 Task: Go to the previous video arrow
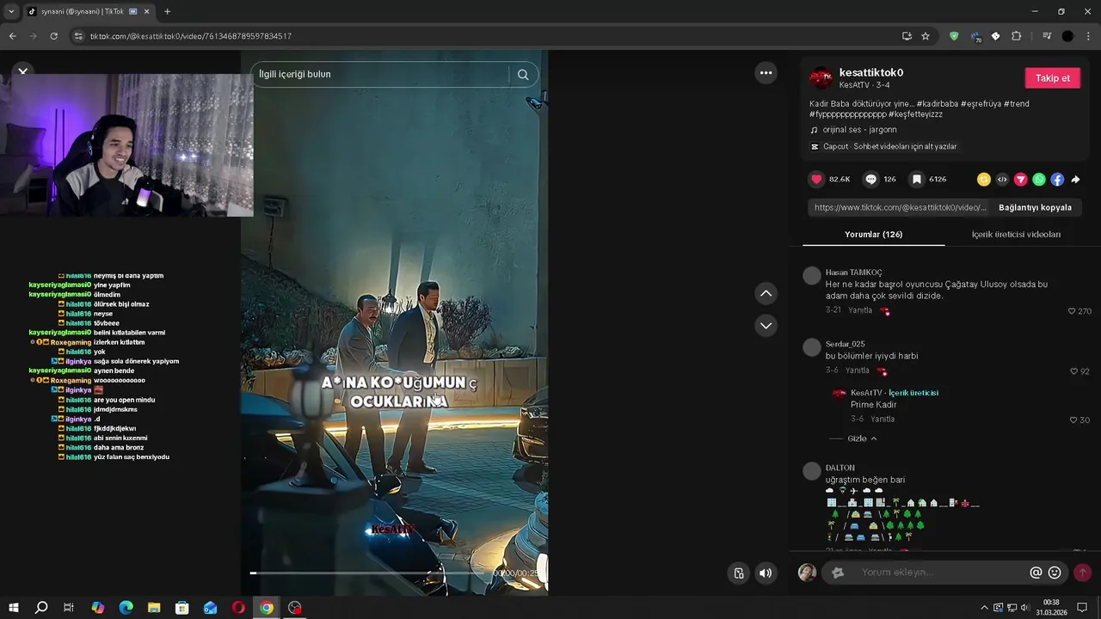click(x=766, y=293)
